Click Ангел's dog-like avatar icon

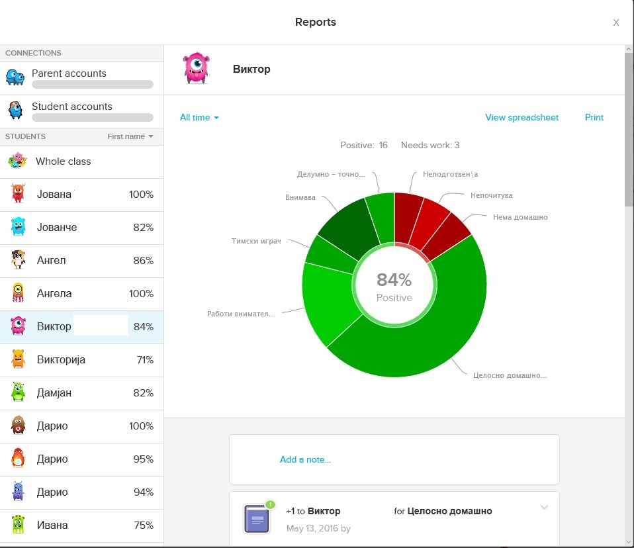(x=18, y=259)
